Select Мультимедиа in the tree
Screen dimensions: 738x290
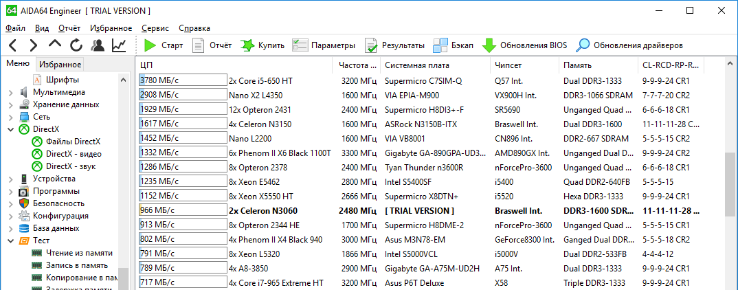[59, 92]
